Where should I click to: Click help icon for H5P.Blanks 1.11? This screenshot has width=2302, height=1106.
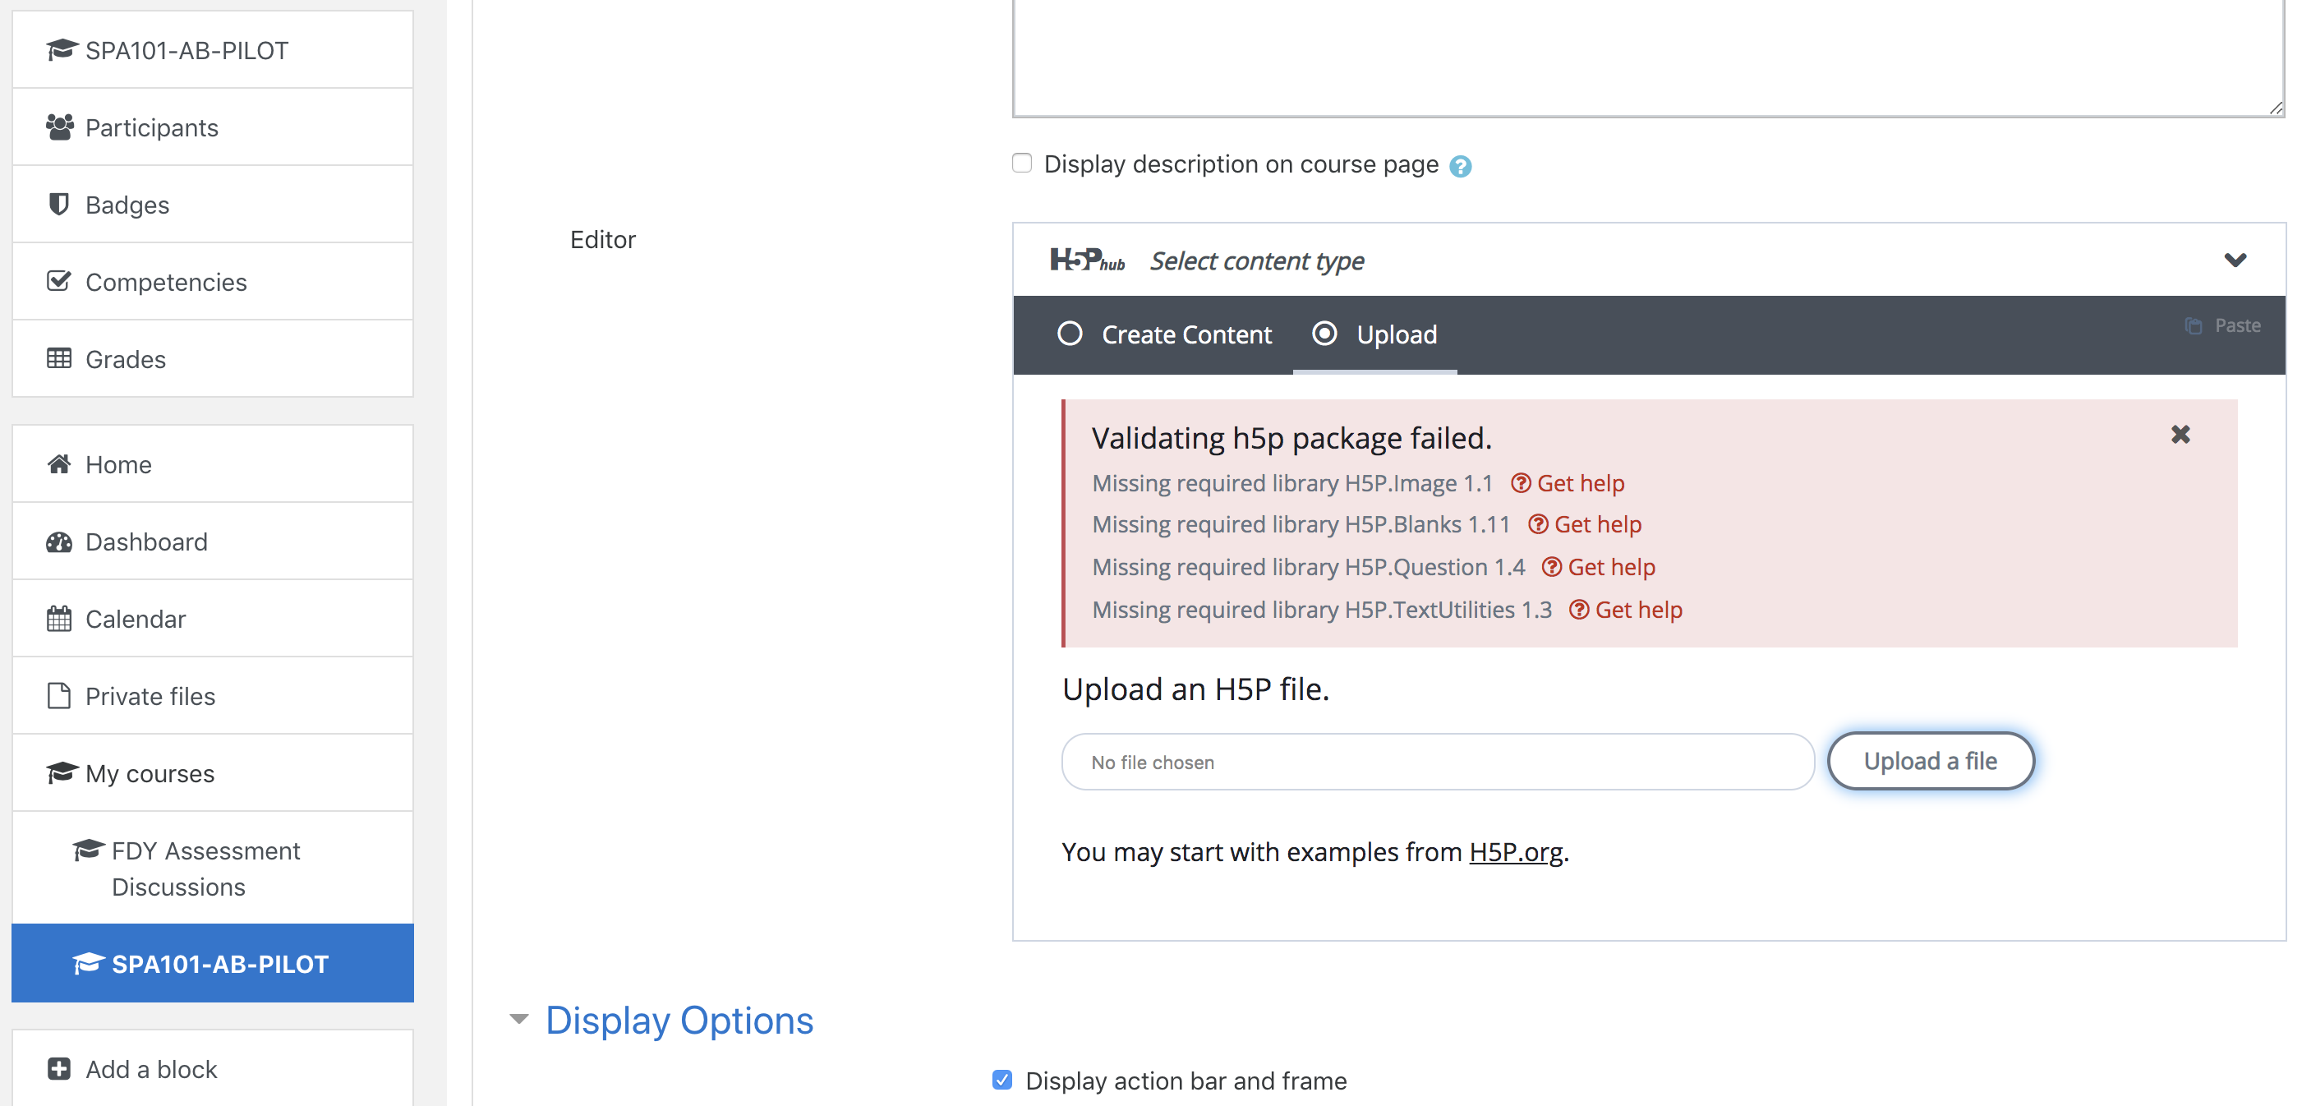pos(1538,525)
